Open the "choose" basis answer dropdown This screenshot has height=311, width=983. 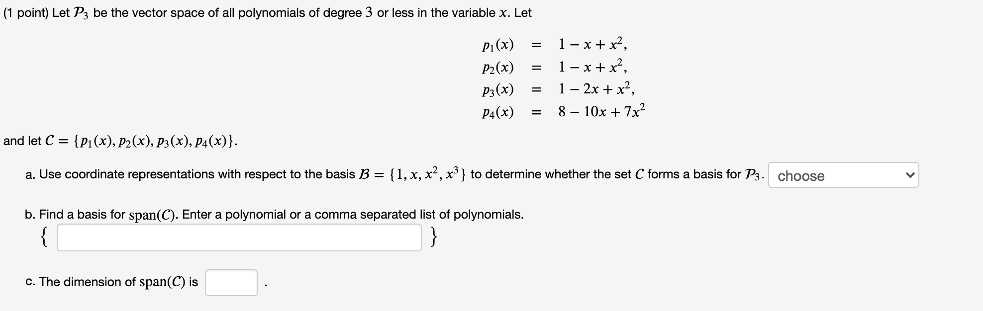[x=843, y=175]
